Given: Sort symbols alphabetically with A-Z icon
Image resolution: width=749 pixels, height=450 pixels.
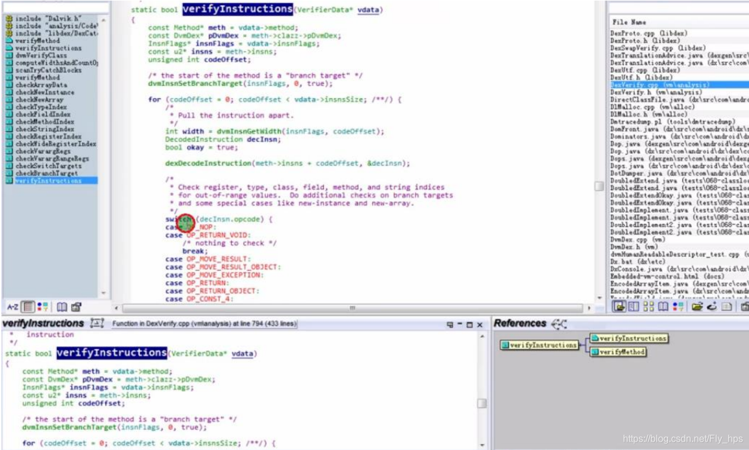Looking at the screenshot, I should tap(12, 307).
